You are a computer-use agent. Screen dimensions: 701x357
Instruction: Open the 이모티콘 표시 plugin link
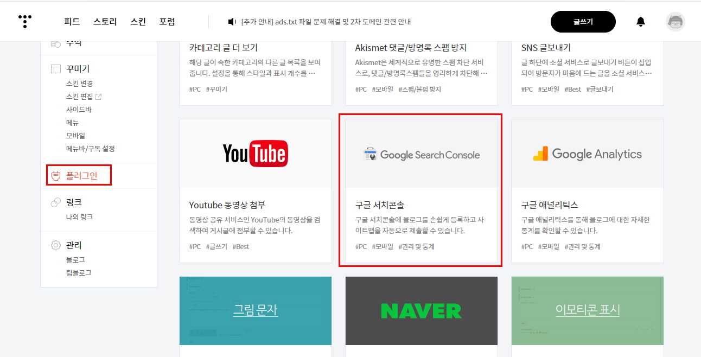pos(587,310)
